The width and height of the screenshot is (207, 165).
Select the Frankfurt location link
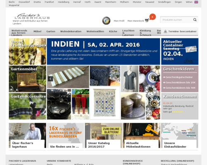coord(49,2)
